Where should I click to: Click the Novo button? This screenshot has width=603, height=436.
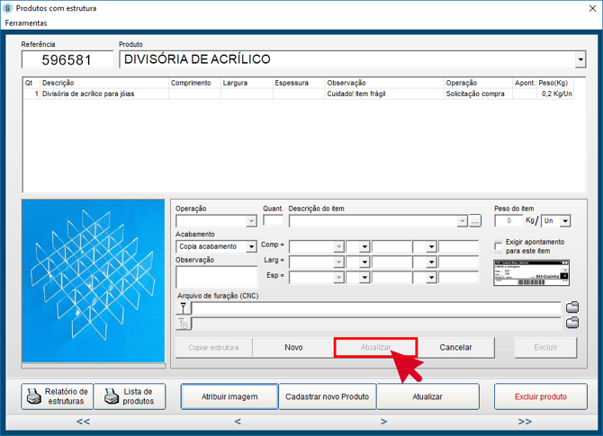click(293, 348)
